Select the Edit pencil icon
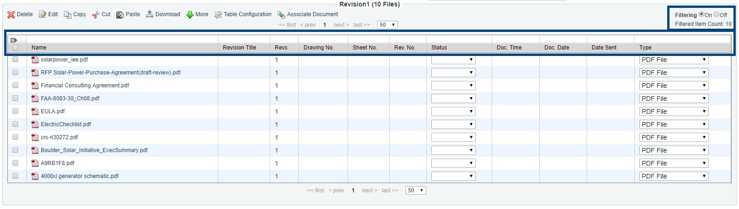739x209 pixels. click(x=43, y=15)
